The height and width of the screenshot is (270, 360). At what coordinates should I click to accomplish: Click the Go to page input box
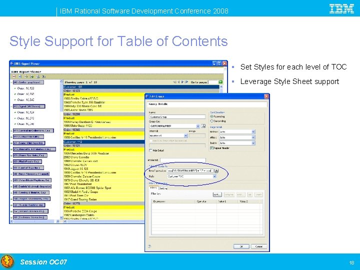pos(212,82)
